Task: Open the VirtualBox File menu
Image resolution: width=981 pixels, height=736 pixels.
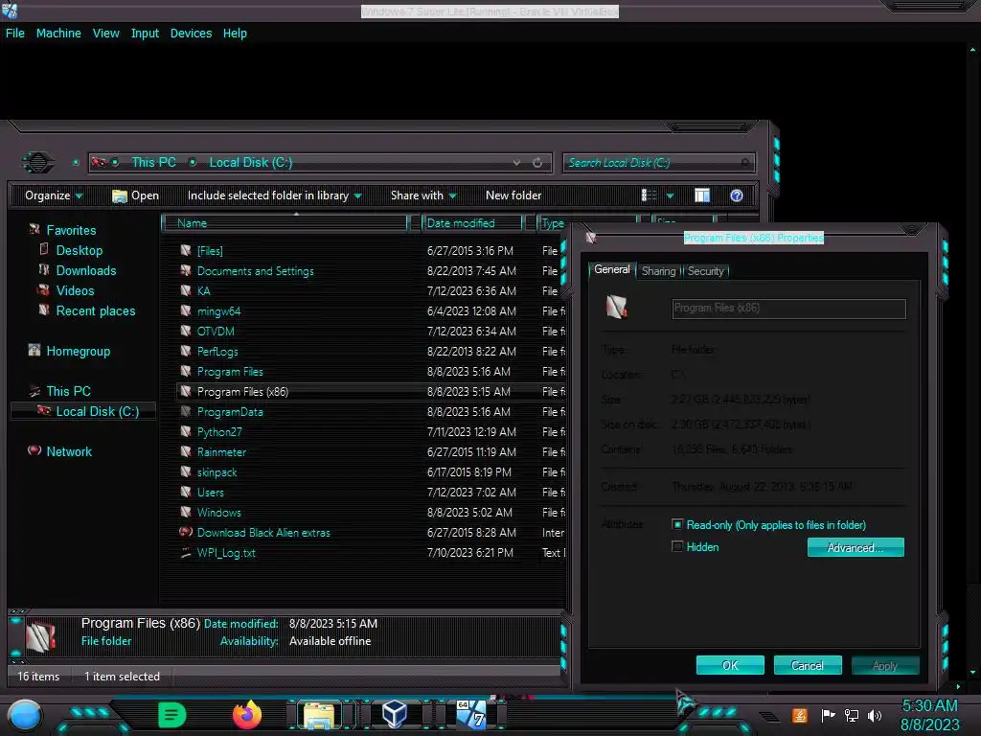Action: point(15,34)
